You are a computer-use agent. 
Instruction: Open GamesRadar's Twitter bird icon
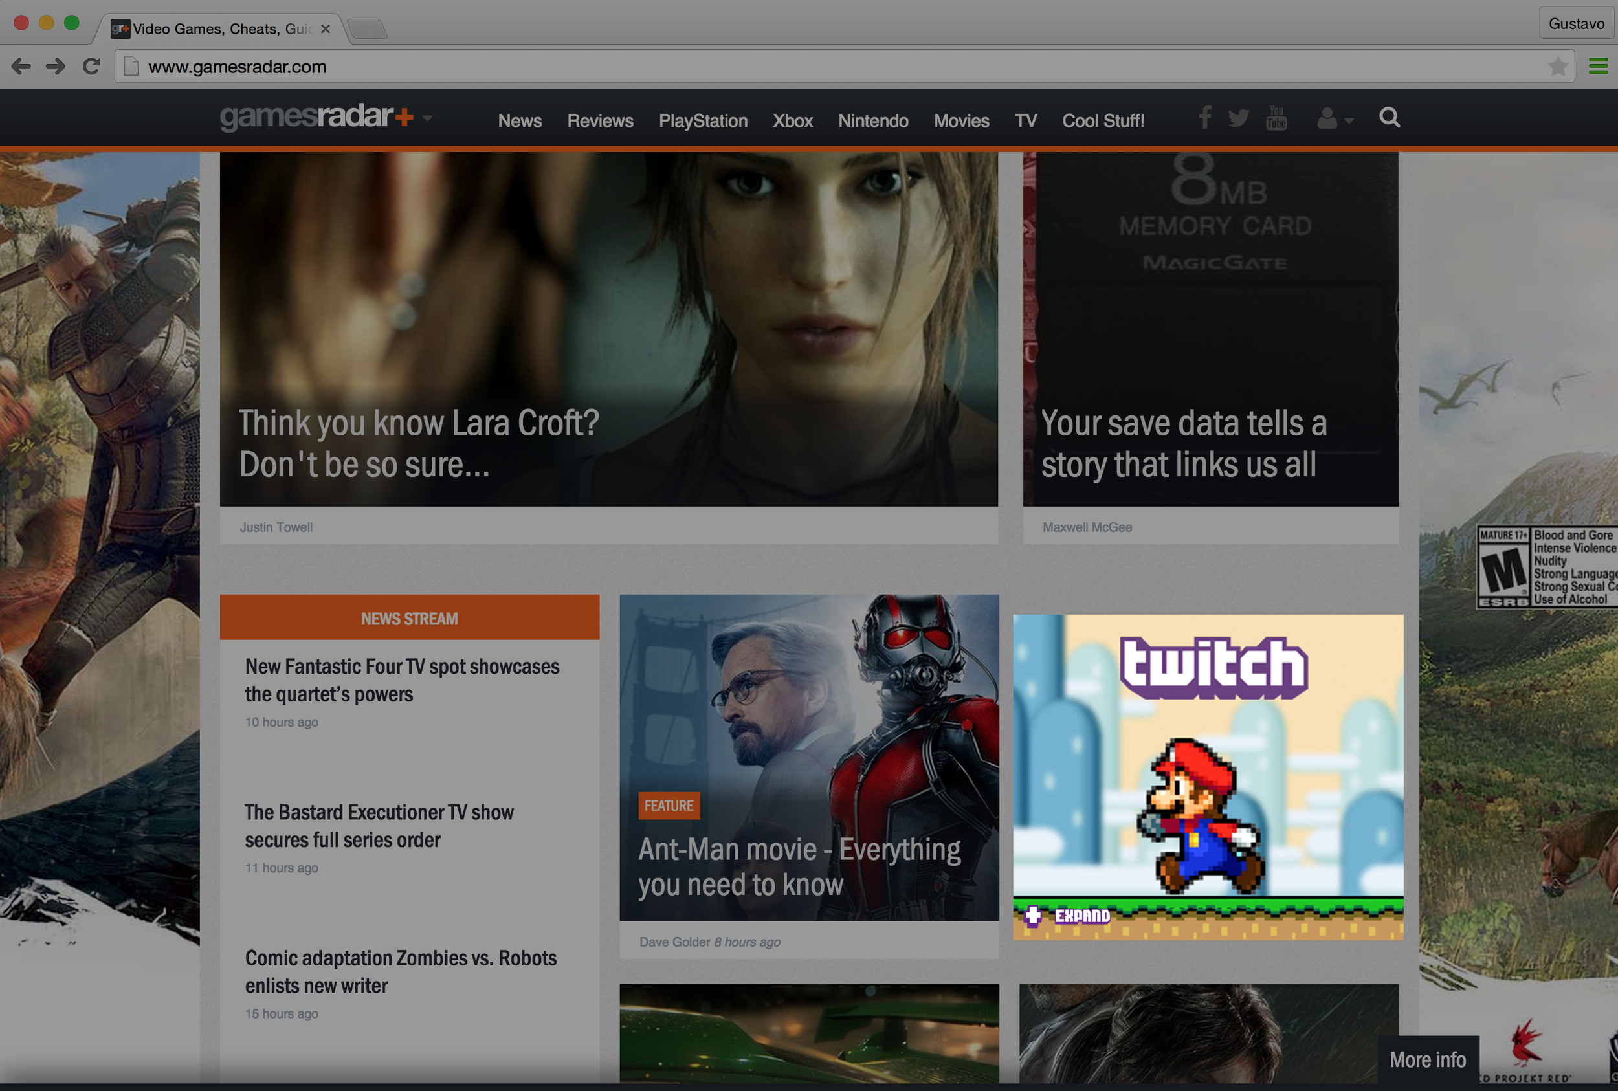1239,119
